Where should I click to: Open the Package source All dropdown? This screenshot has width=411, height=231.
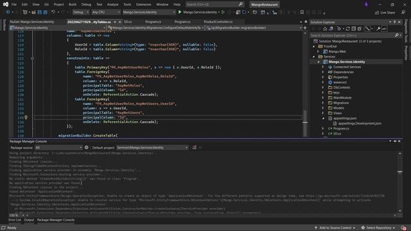pos(58,148)
